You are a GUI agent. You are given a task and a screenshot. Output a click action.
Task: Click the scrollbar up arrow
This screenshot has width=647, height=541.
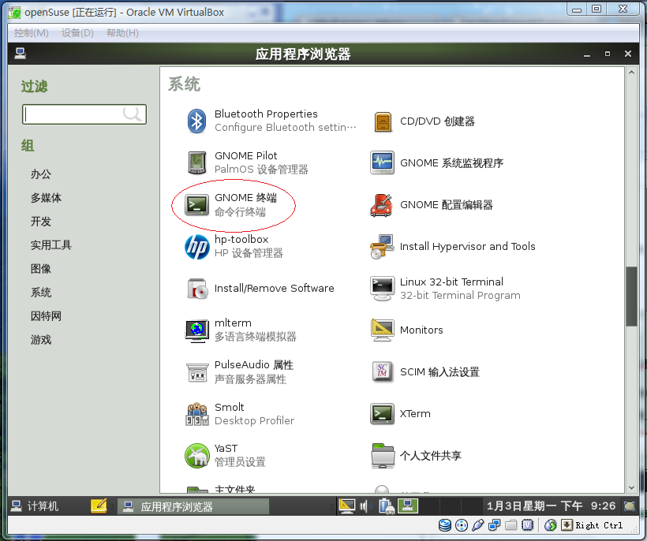(631, 73)
